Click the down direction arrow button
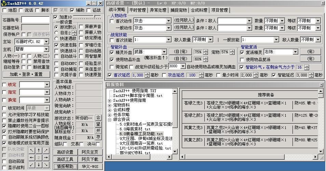 point(39,165)
